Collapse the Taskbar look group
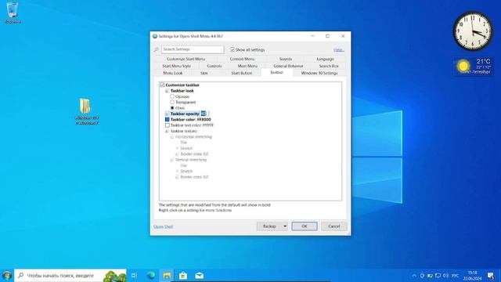 tap(167, 91)
